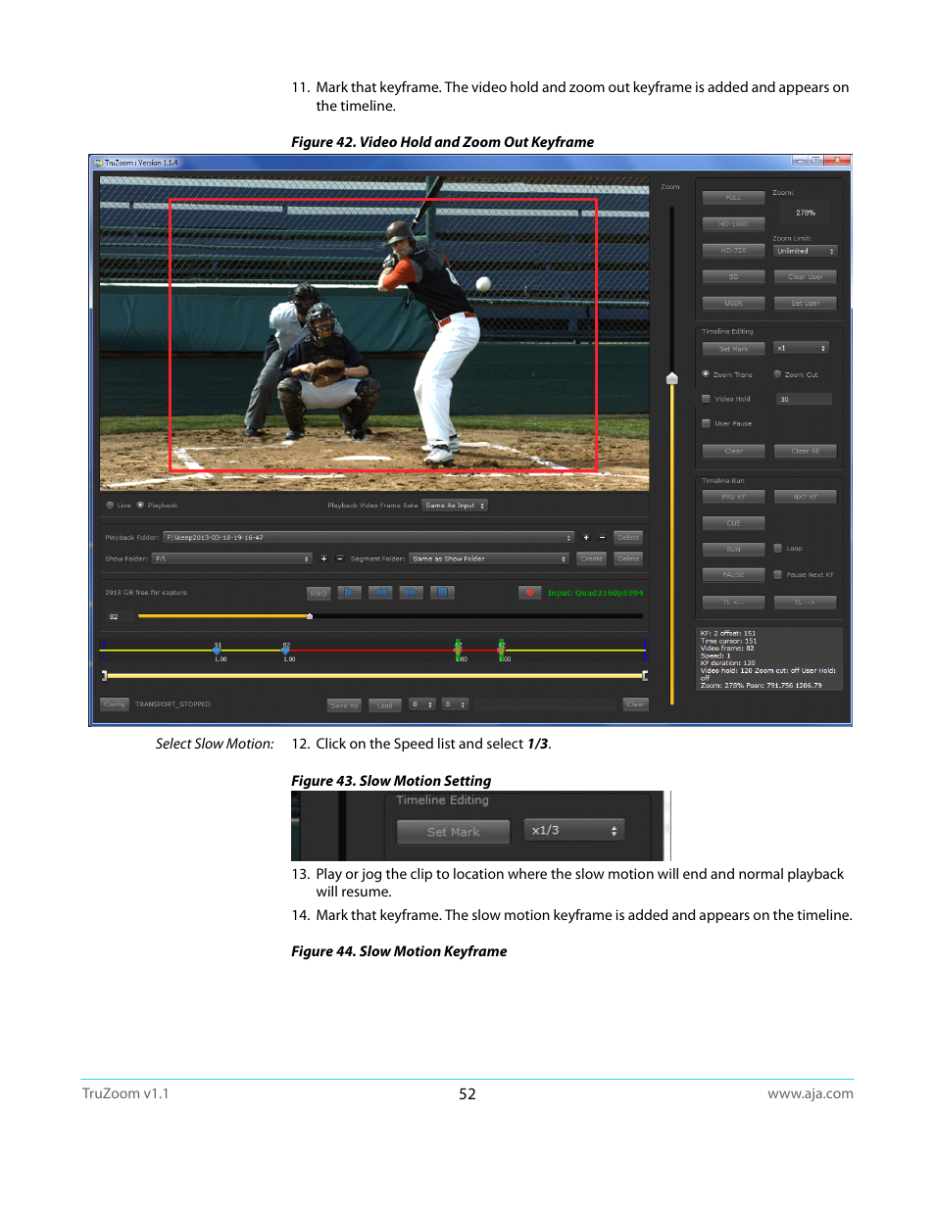Enable the User Pause checkbox
Screen dimensions: 935x1210
pos(706,423)
